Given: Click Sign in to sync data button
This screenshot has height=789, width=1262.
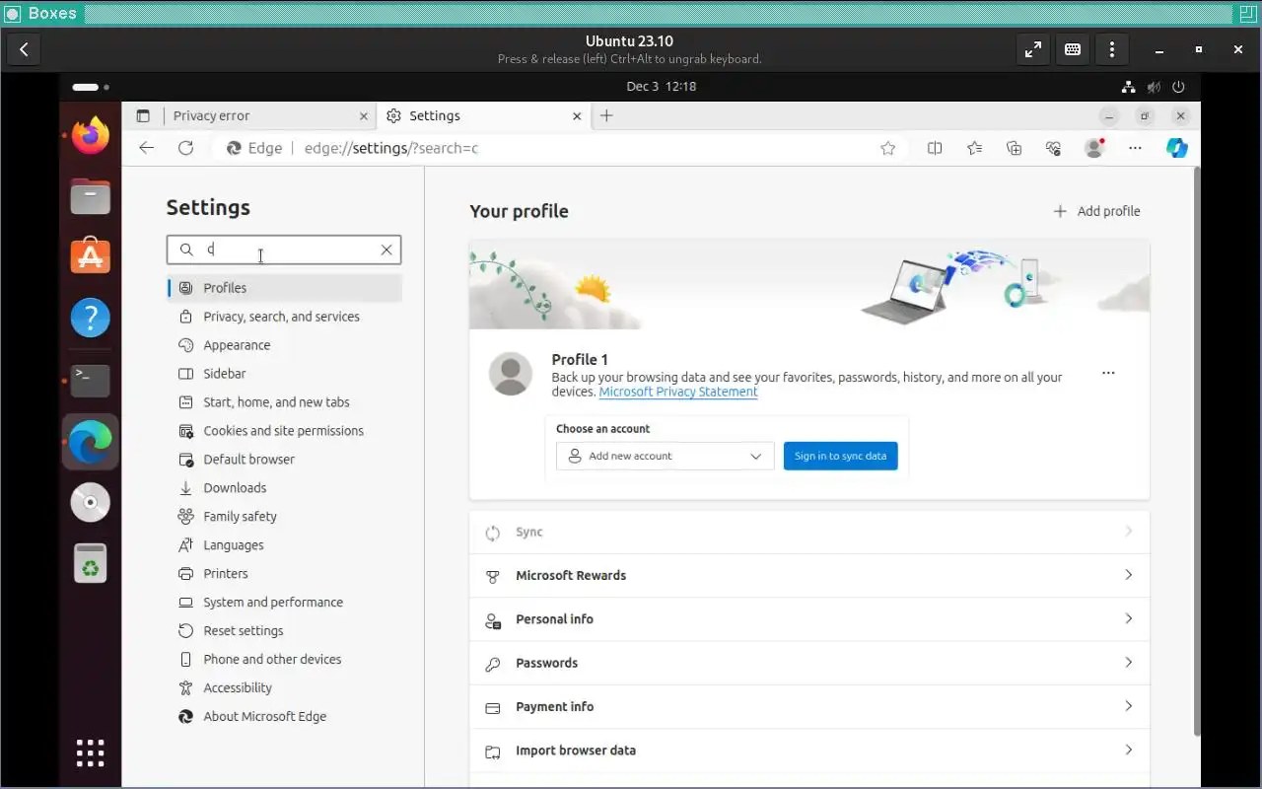Looking at the screenshot, I should pos(840,456).
